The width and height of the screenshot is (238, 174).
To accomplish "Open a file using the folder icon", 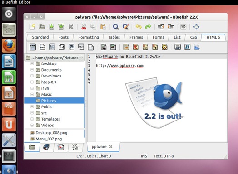I will pyautogui.click(x=42, y=27).
